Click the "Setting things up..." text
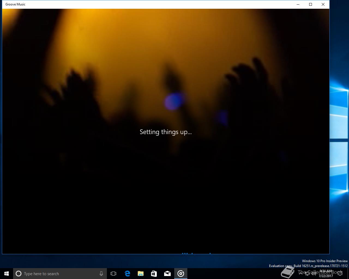The image size is (349, 279). pos(166,132)
